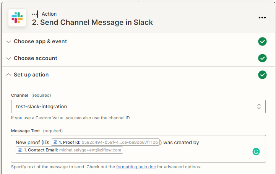Click the Set up action heading text
This screenshot has width=276, height=174.
31,75
